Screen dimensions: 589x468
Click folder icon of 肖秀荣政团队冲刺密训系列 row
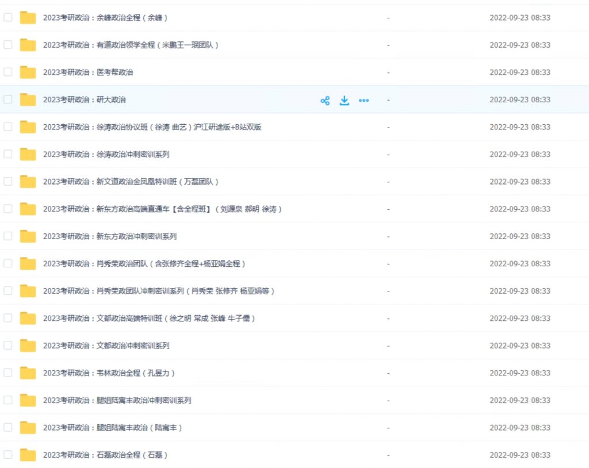pyautogui.click(x=28, y=291)
